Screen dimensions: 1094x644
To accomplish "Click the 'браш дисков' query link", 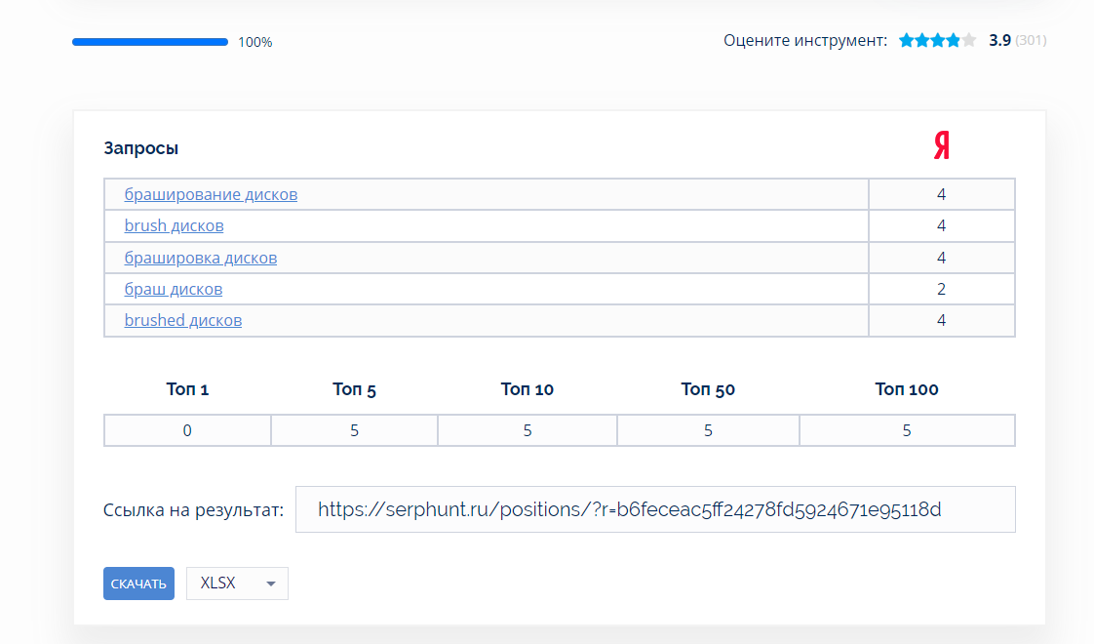I will [173, 289].
